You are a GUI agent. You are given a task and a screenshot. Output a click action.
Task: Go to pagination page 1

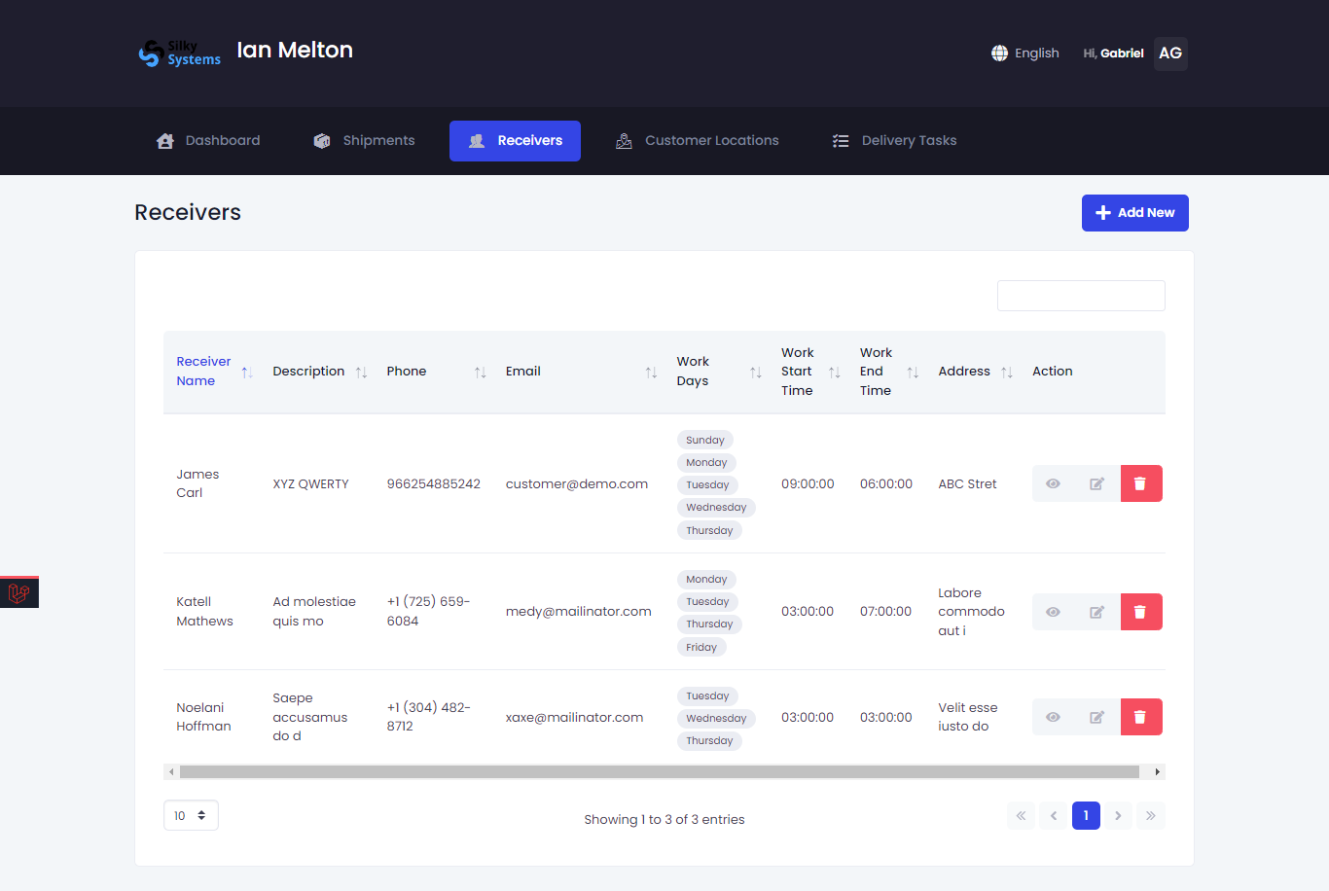point(1086,815)
